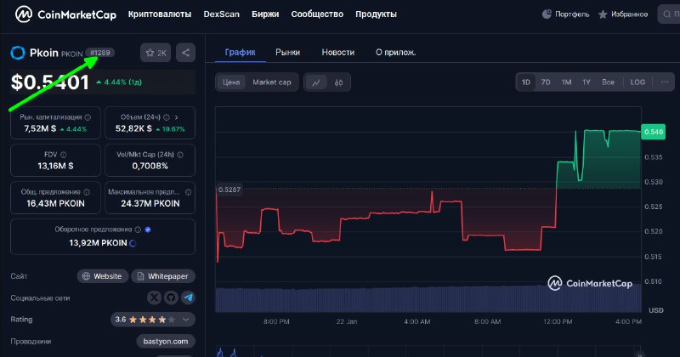This screenshot has width=680, height=357.
Task: Open the Pkoin Website link
Action: point(102,276)
